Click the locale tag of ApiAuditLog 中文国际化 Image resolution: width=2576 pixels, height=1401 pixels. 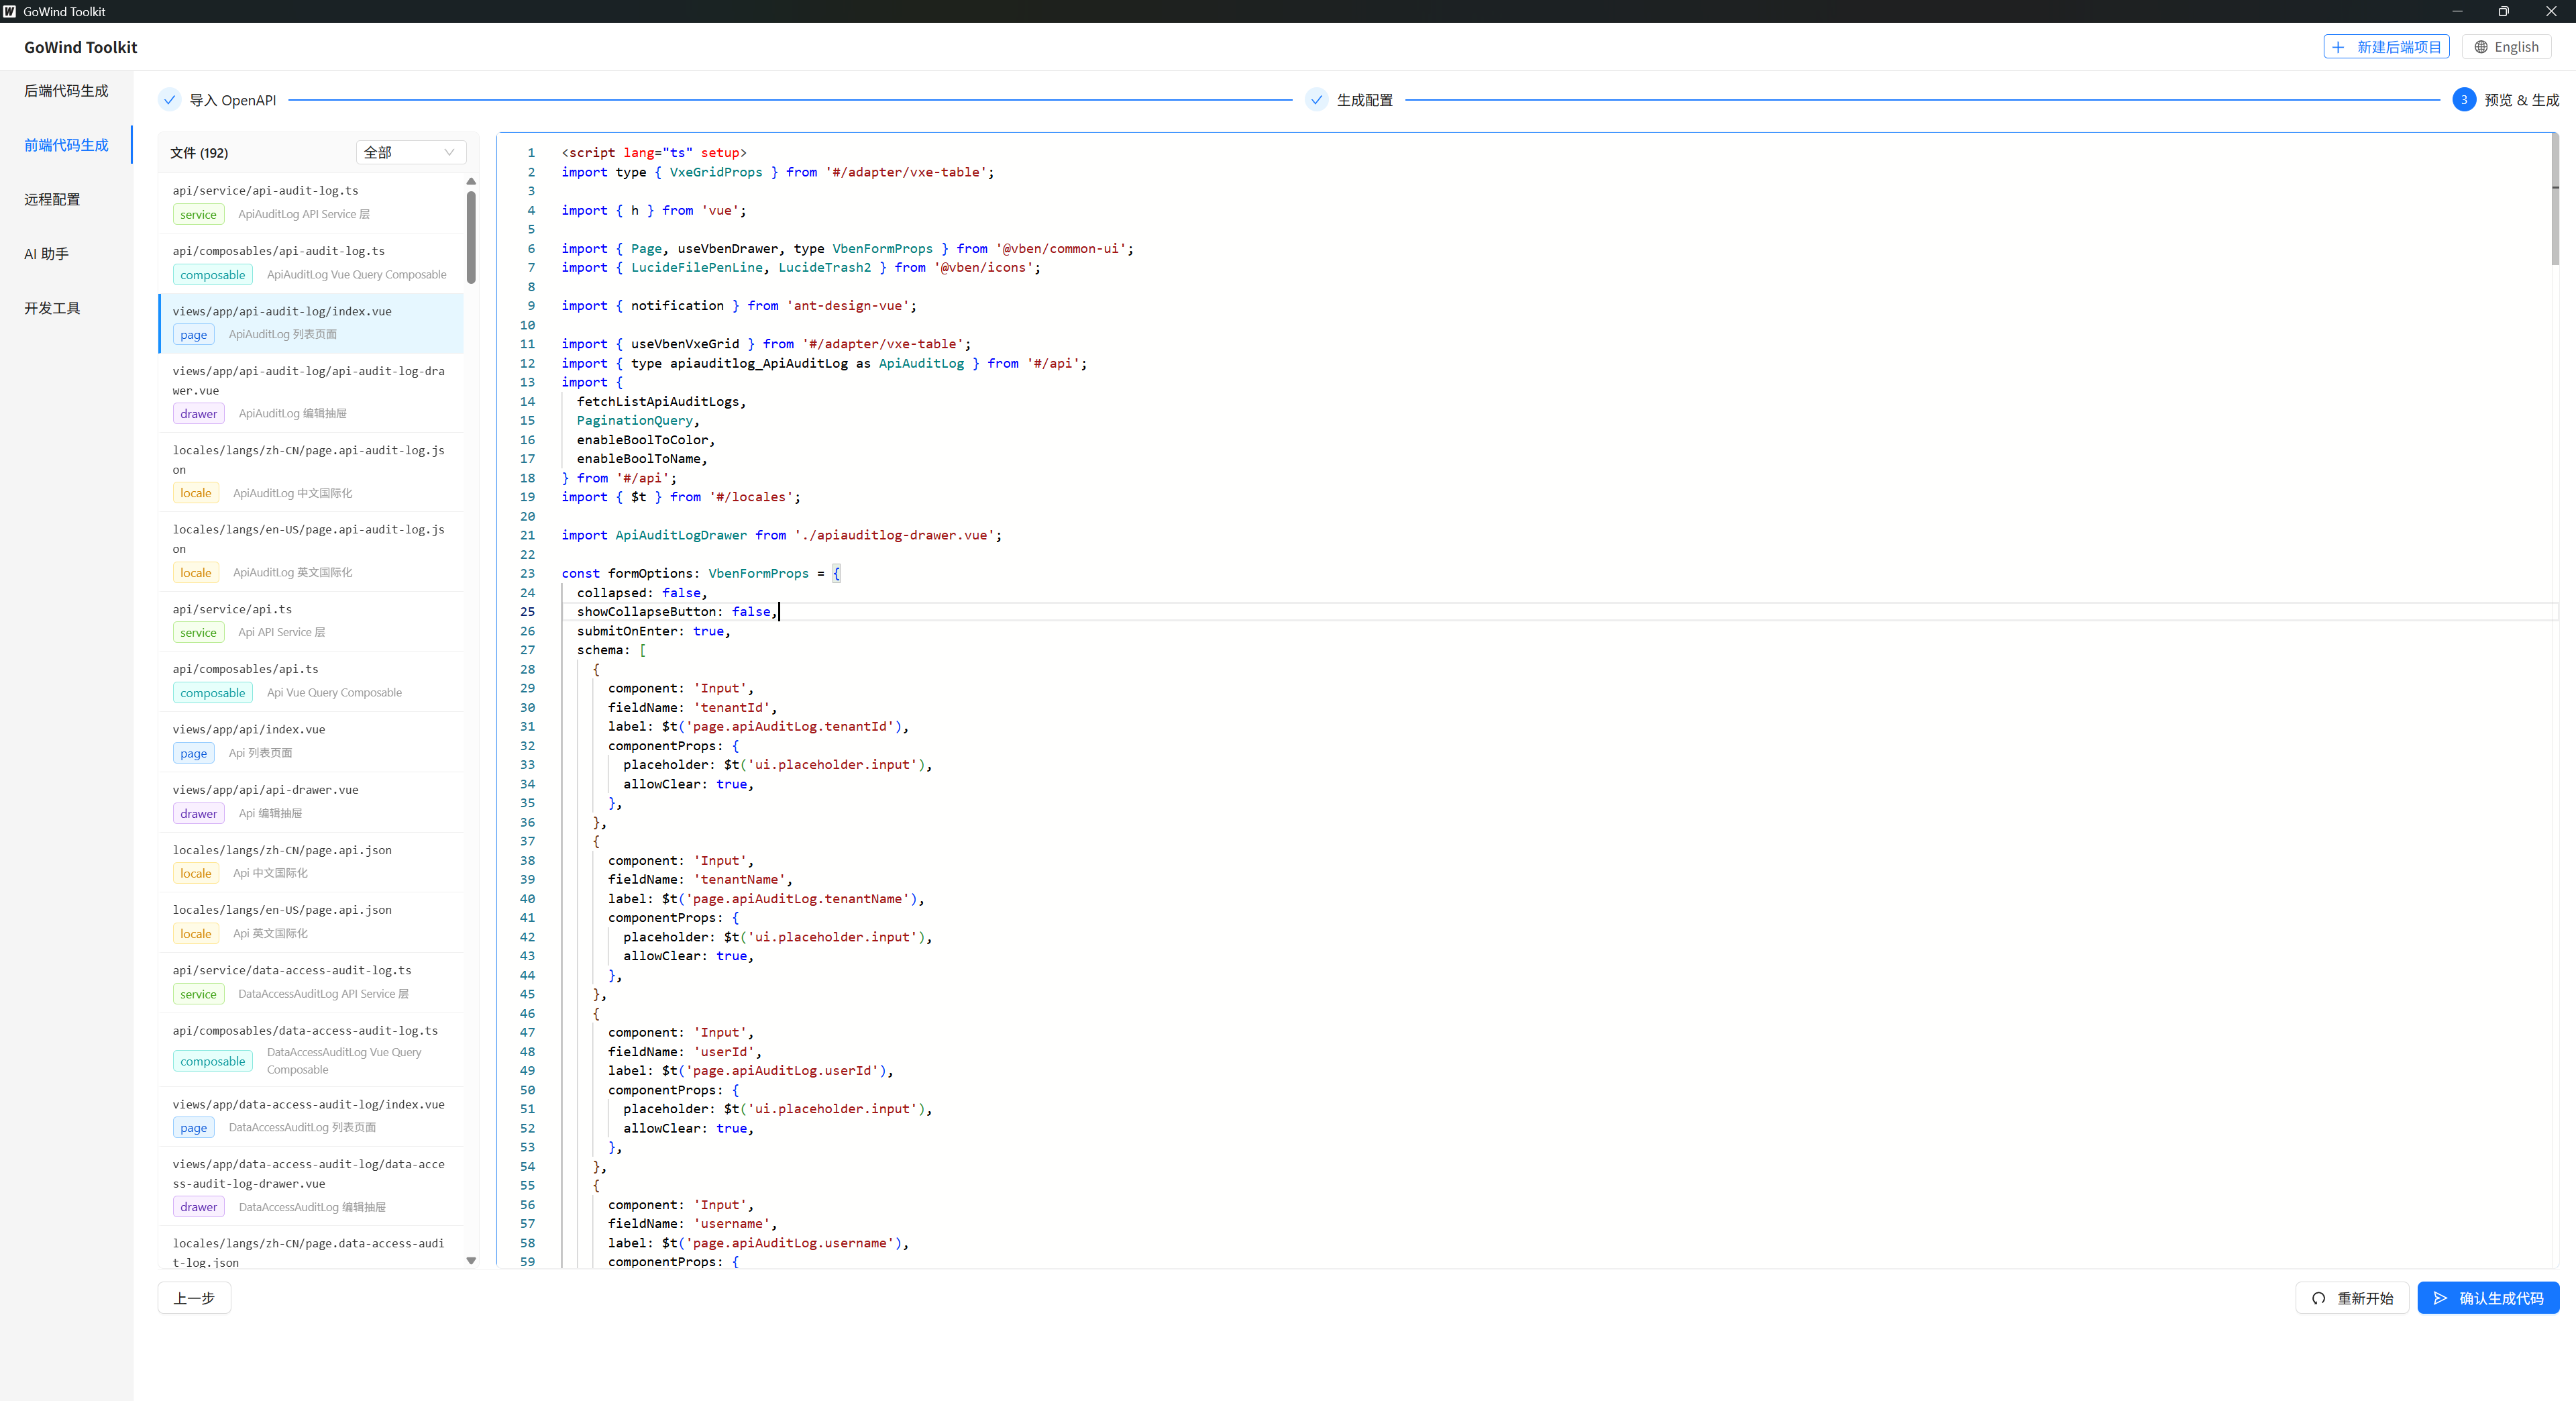coord(196,493)
